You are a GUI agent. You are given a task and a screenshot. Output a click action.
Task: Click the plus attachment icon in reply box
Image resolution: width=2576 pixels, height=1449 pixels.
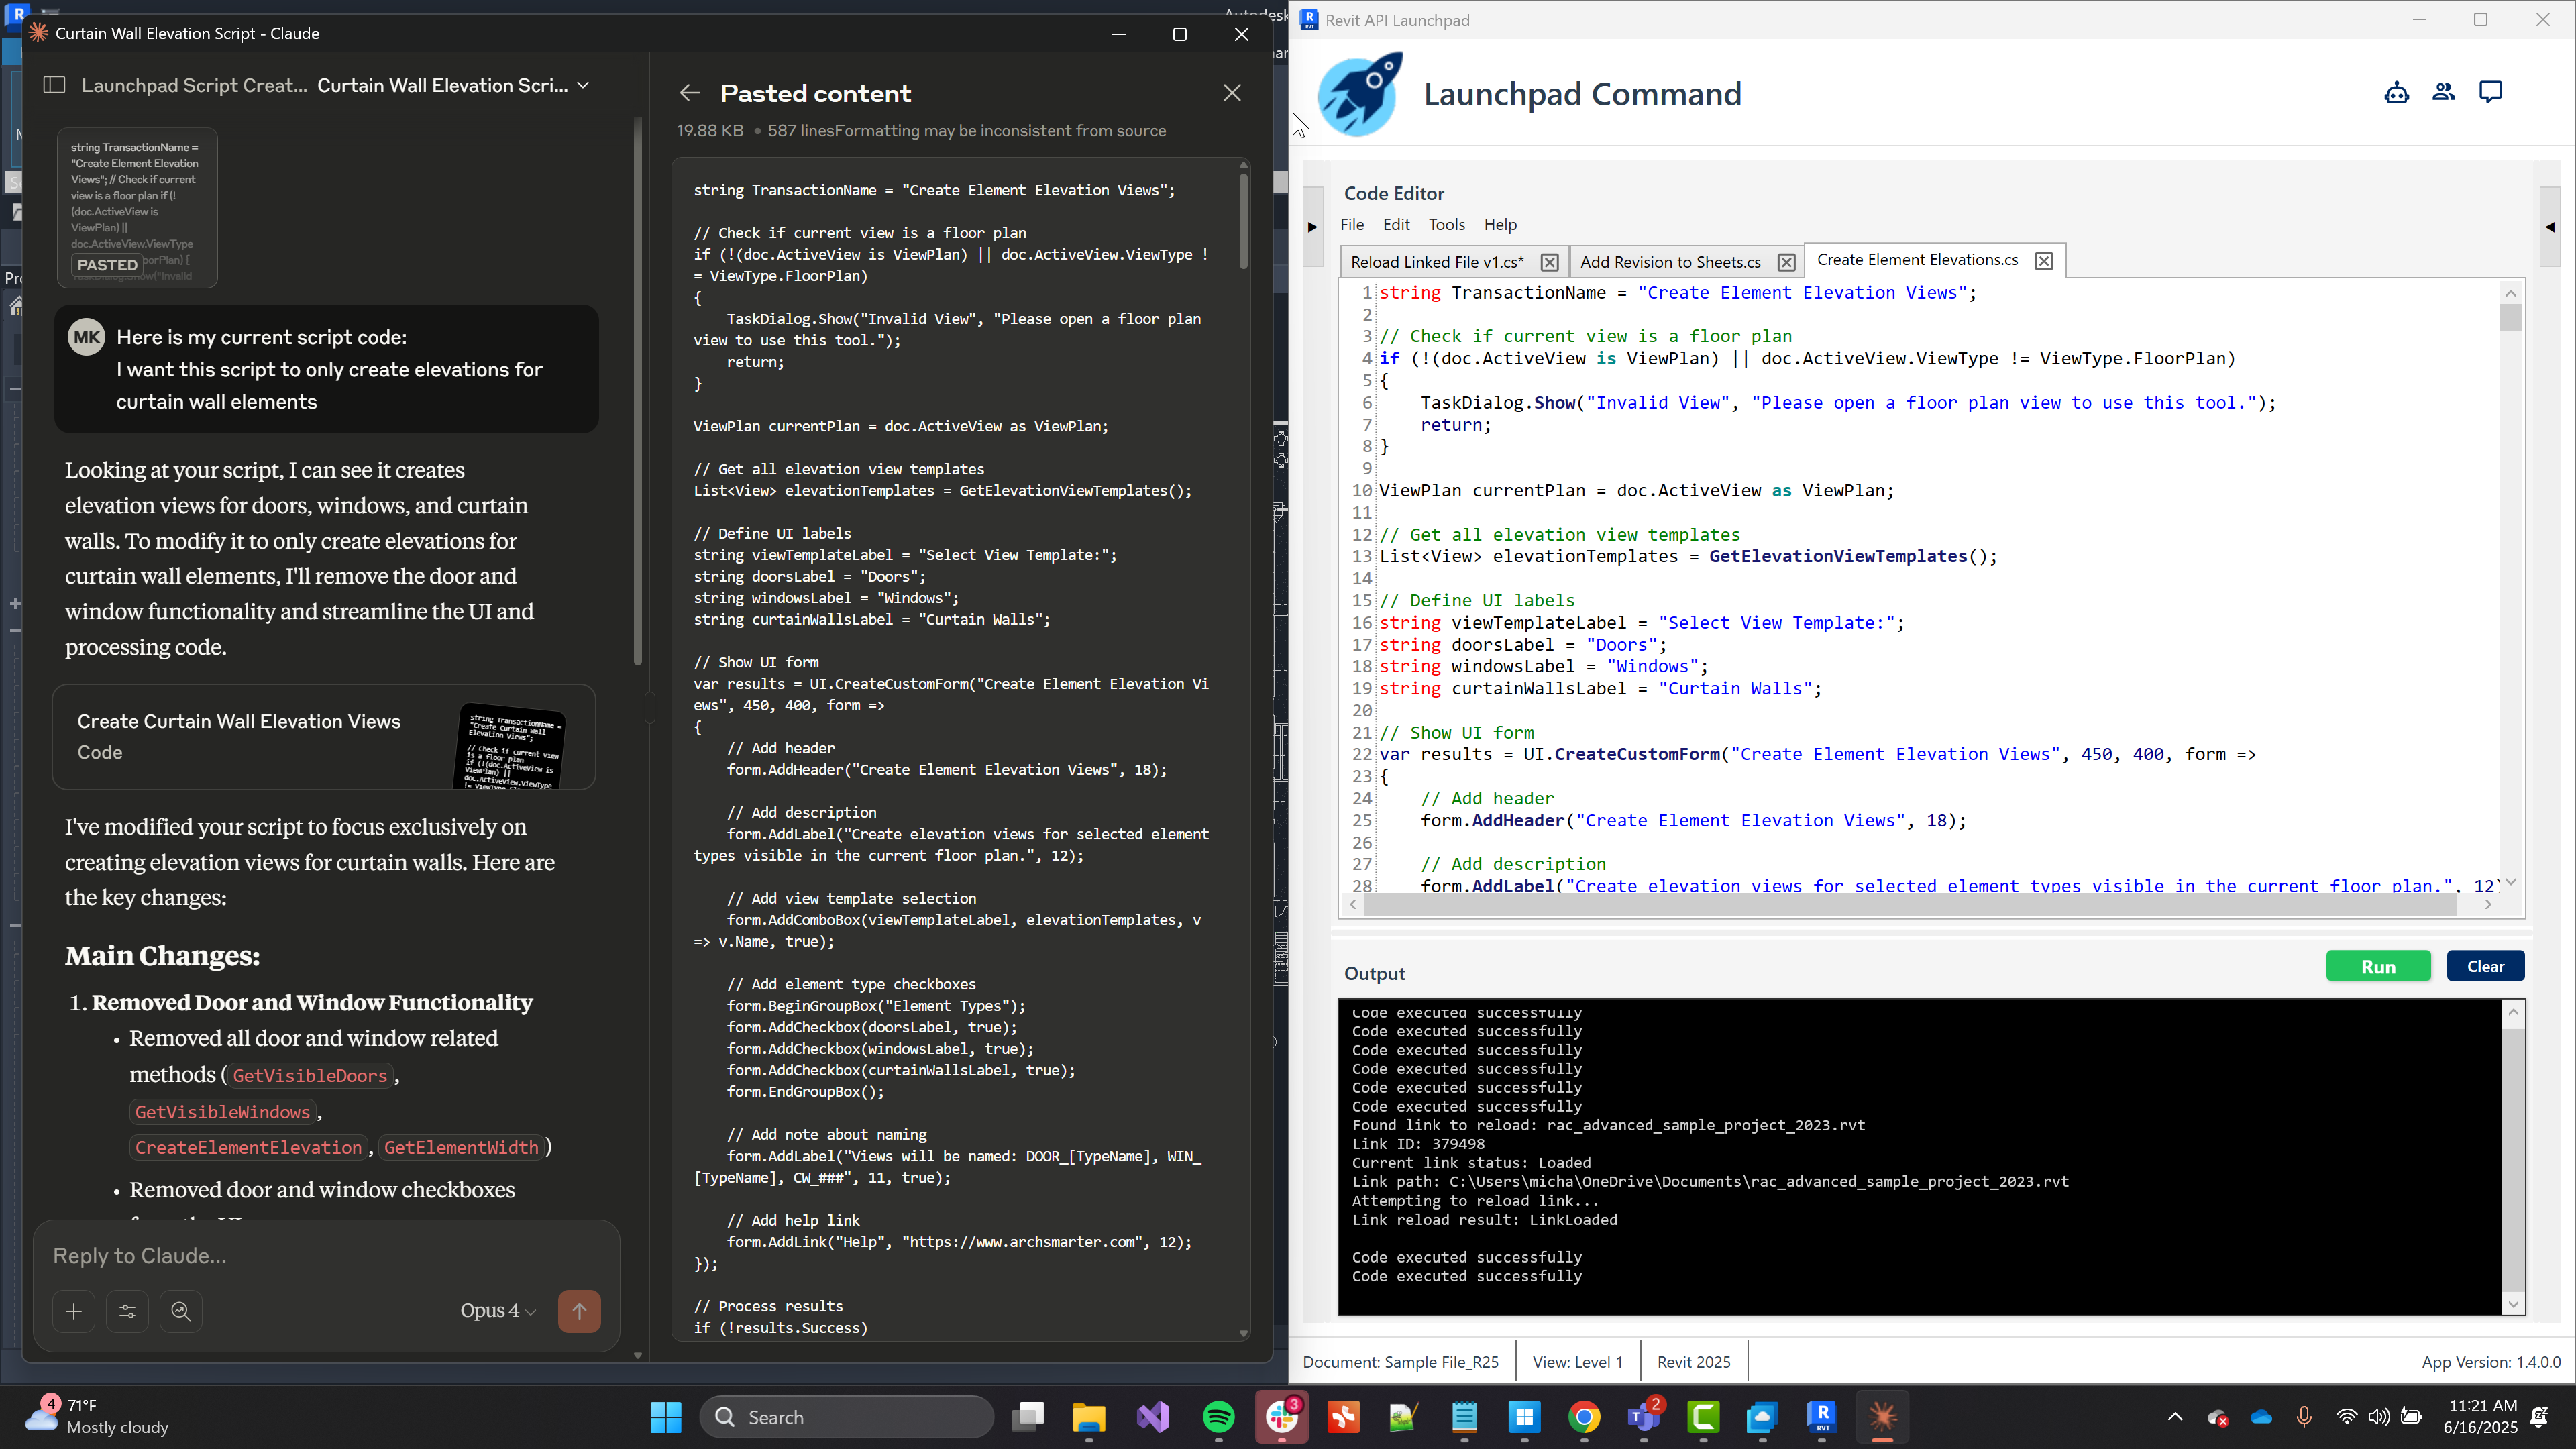pos(74,1311)
